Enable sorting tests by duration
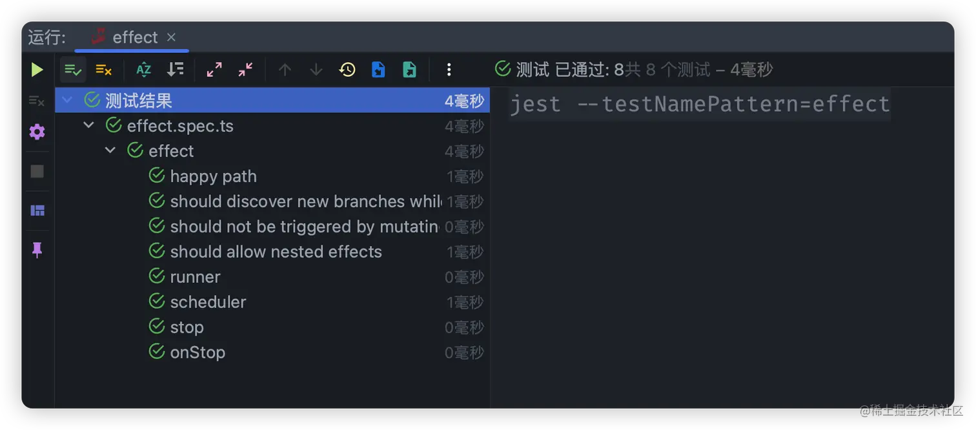 175,69
